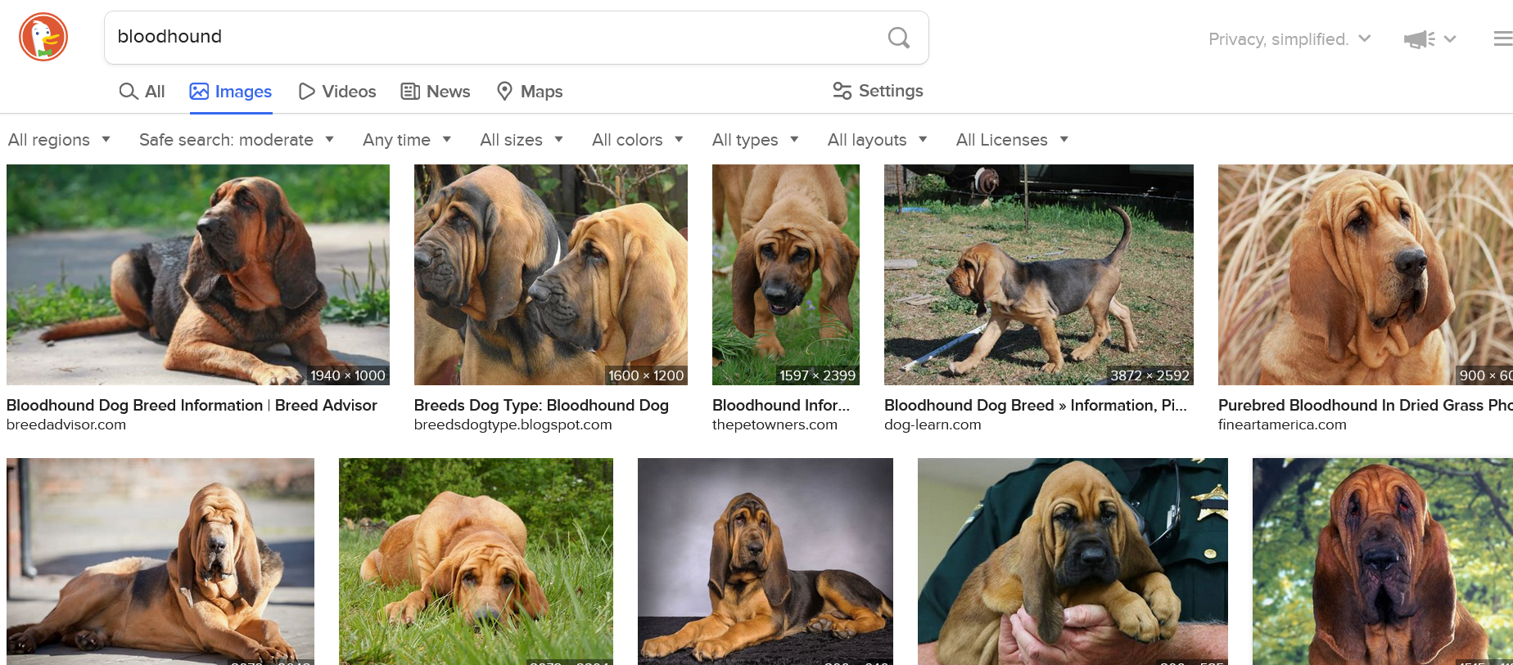Open the All colors filter dropdown
This screenshot has height=665, width=1513.
click(x=637, y=140)
